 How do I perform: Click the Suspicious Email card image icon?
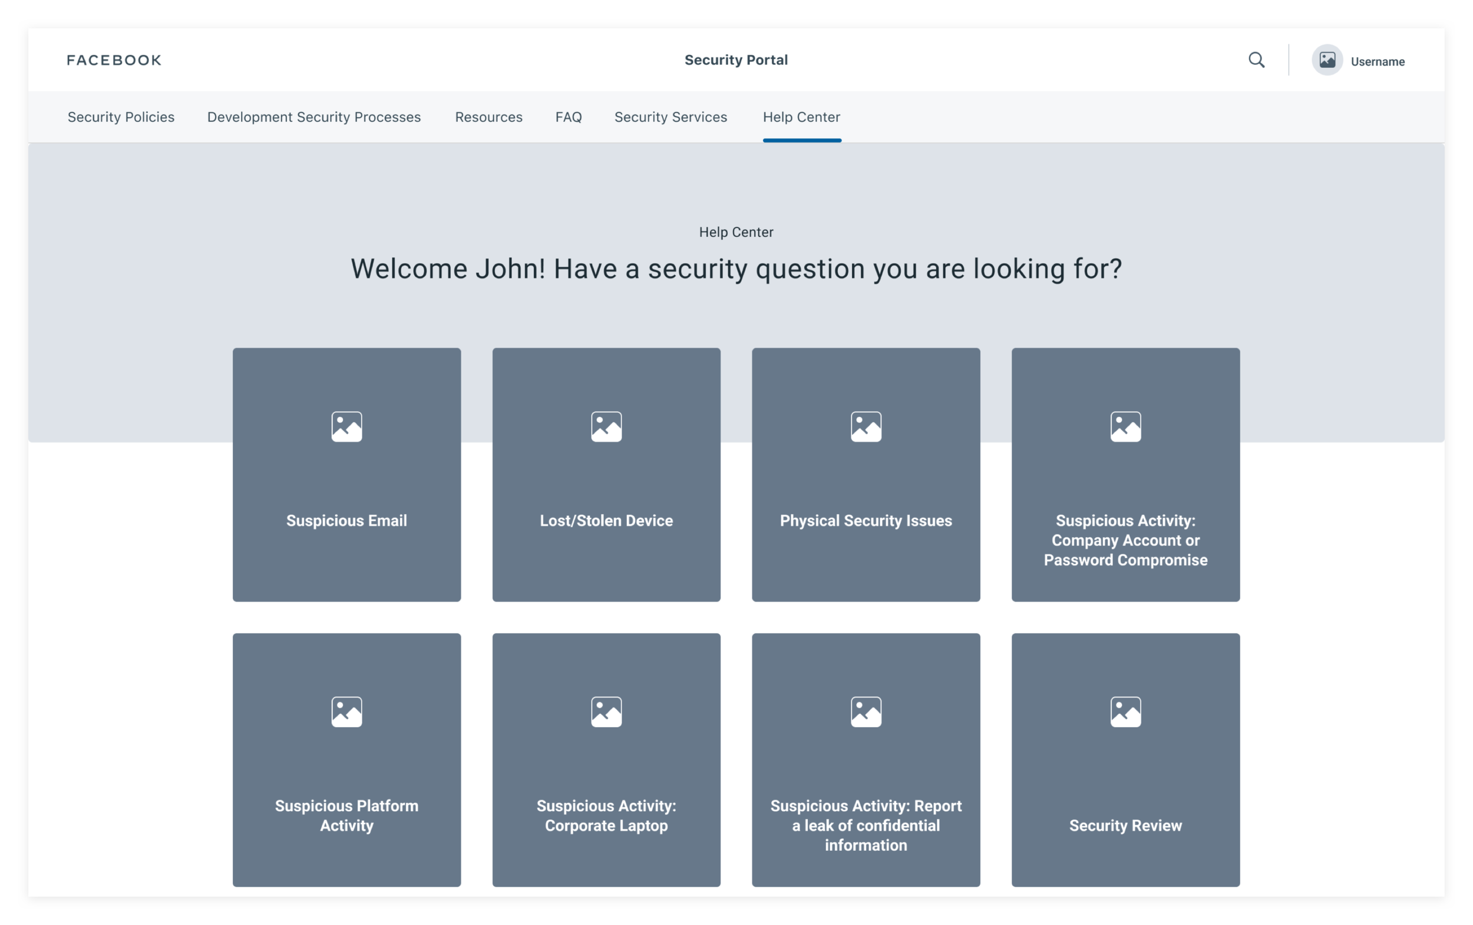coord(347,427)
